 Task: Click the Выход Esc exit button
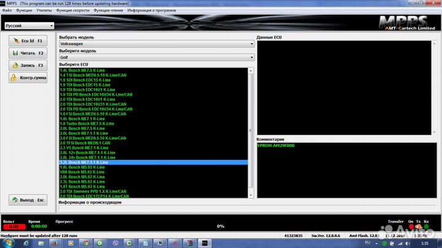coord(28,200)
